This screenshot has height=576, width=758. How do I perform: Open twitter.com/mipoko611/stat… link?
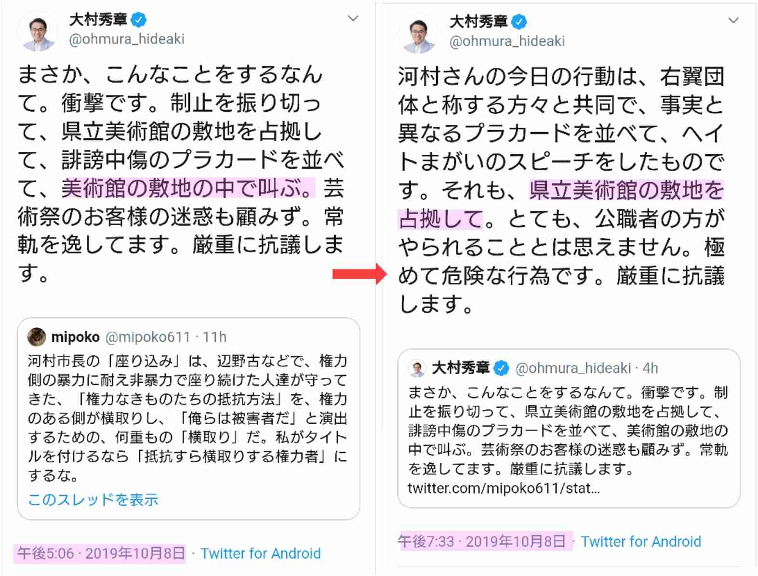(504, 488)
